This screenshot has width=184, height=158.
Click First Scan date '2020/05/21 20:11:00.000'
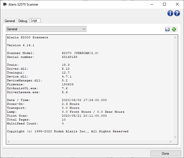click(84, 116)
